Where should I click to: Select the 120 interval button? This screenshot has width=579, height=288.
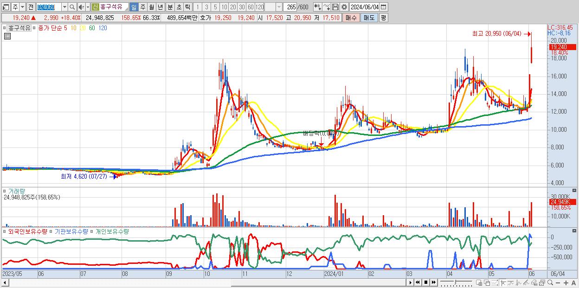[x=259, y=7]
